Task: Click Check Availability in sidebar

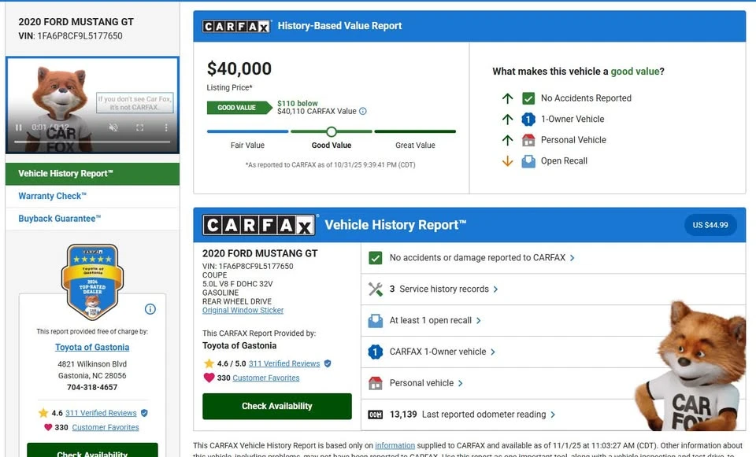Action: point(92,450)
